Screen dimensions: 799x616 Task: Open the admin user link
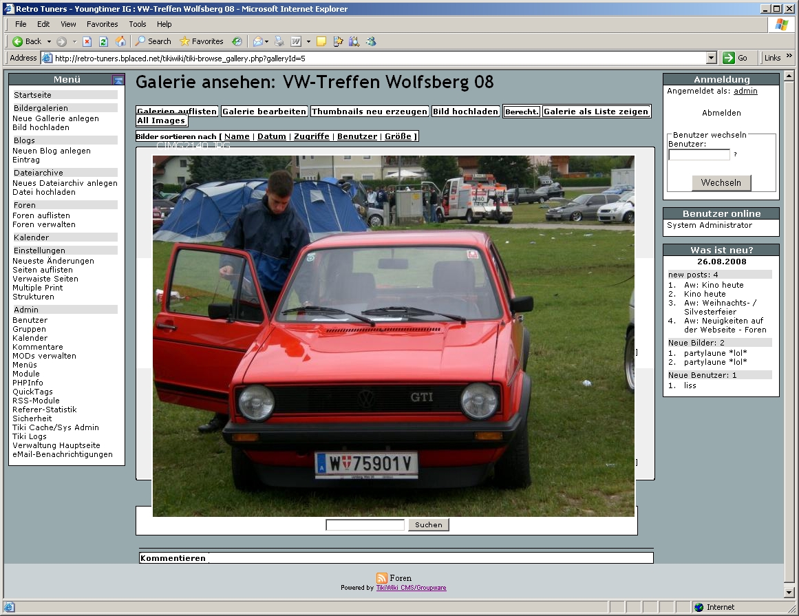point(745,91)
